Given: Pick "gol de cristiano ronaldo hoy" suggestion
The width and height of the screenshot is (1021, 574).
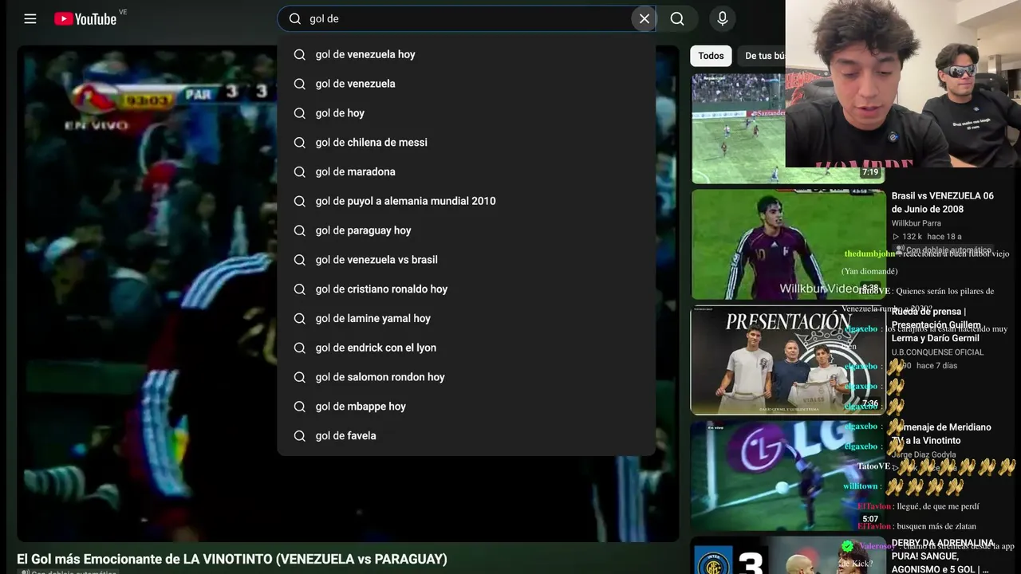Looking at the screenshot, I should 467,289.
